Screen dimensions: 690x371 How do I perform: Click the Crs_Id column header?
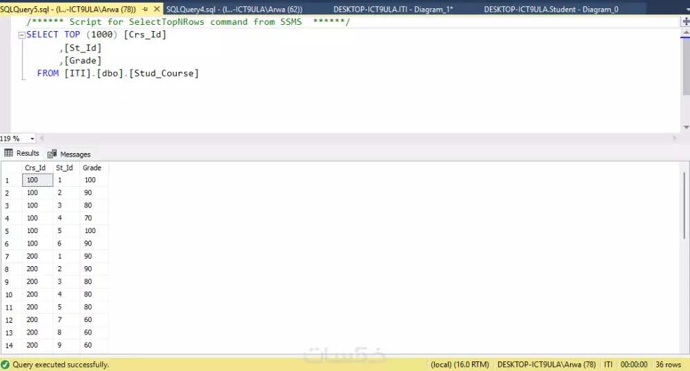[35, 168]
